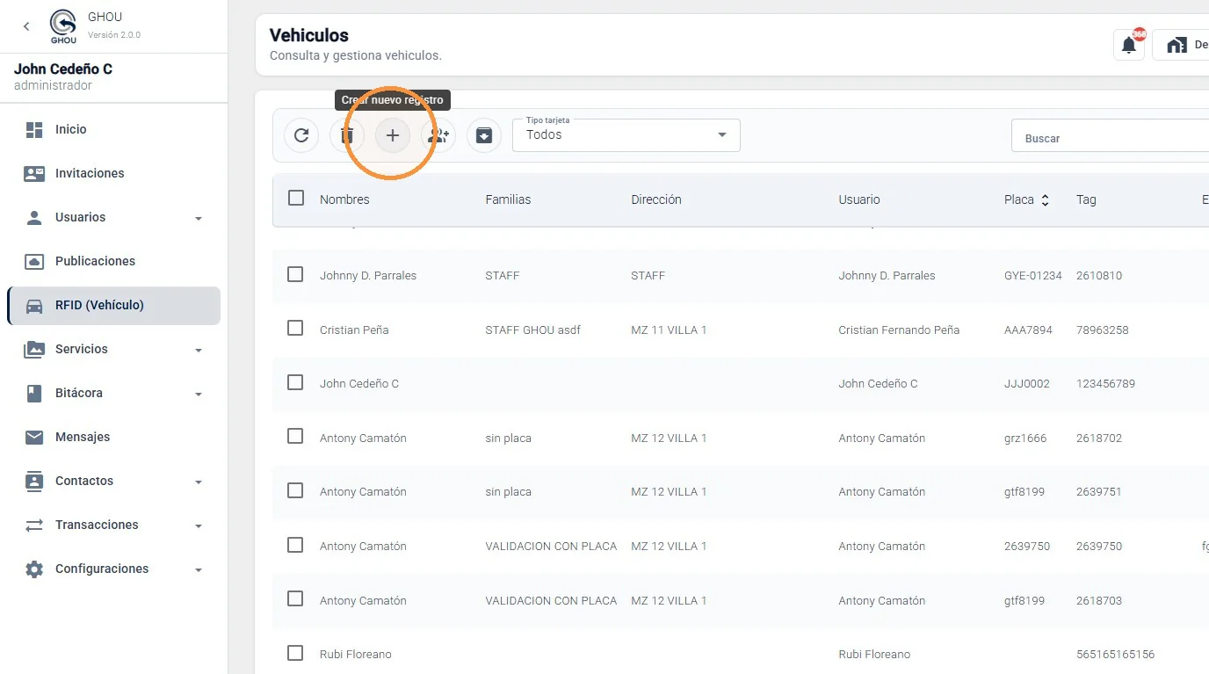Check the row with plate JJJ0002
This screenshot has height=674, width=1209.
coord(295,382)
